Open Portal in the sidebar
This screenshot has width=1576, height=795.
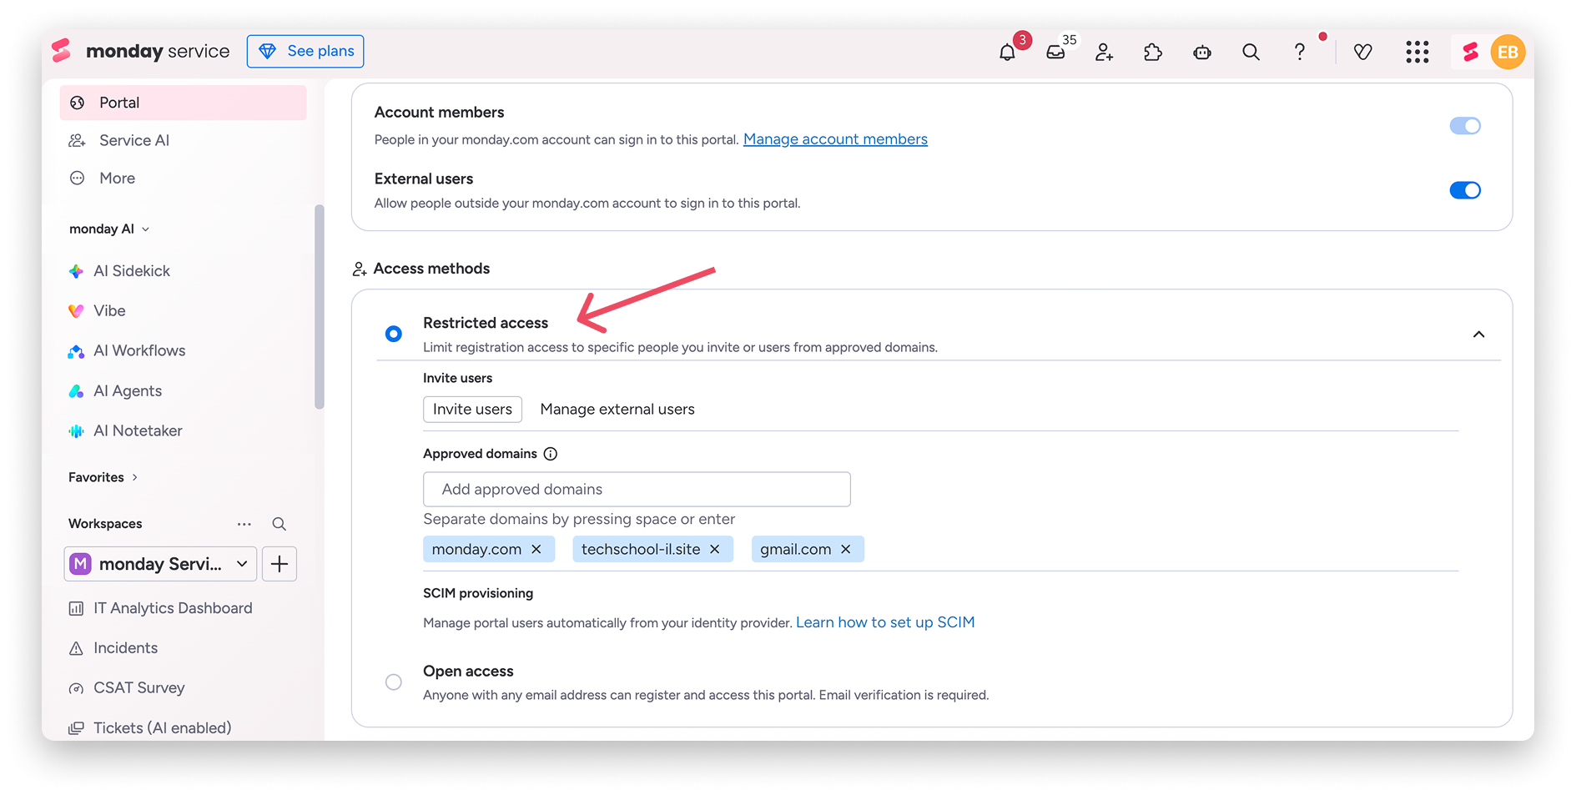click(x=183, y=103)
